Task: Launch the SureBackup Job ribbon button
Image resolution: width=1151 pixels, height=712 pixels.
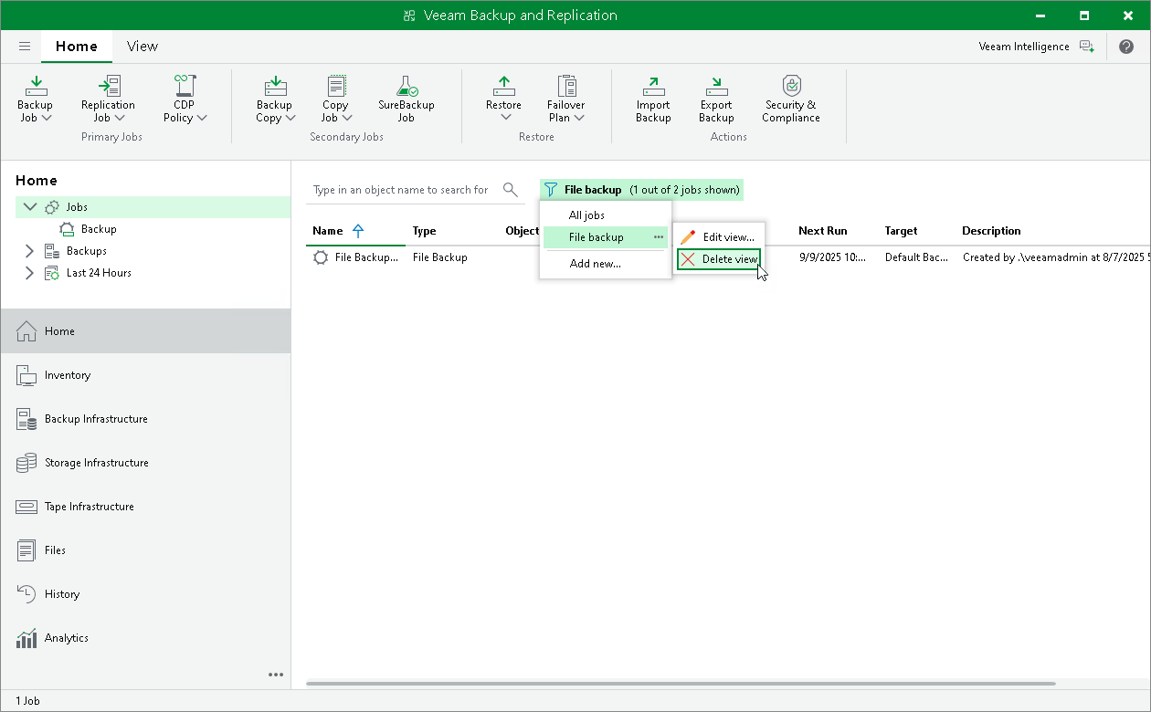Action: [407, 99]
